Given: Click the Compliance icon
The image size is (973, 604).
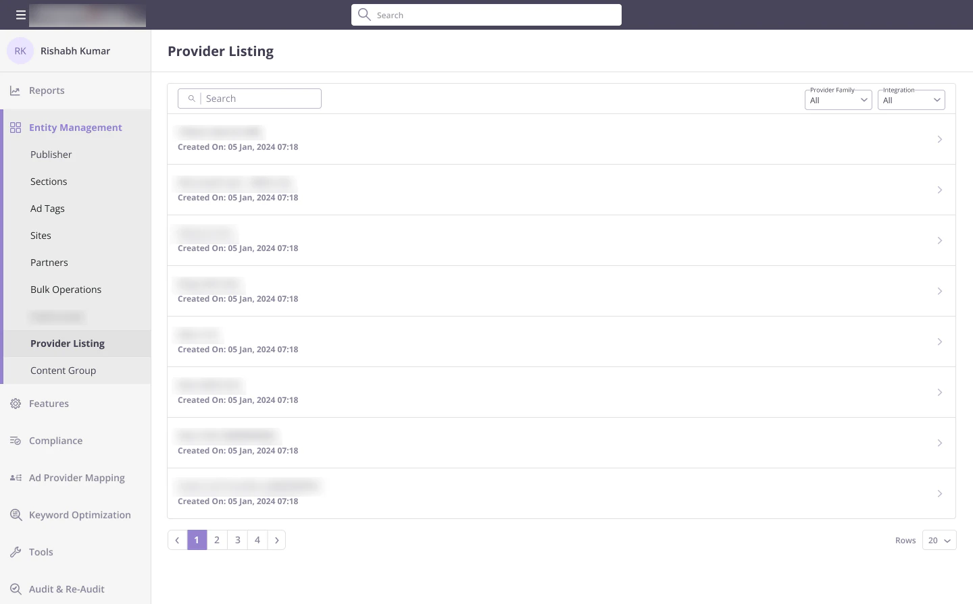Looking at the screenshot, I should 16,441.
